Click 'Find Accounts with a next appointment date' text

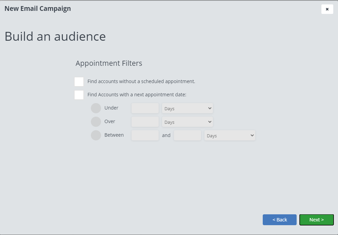(137, 95)
